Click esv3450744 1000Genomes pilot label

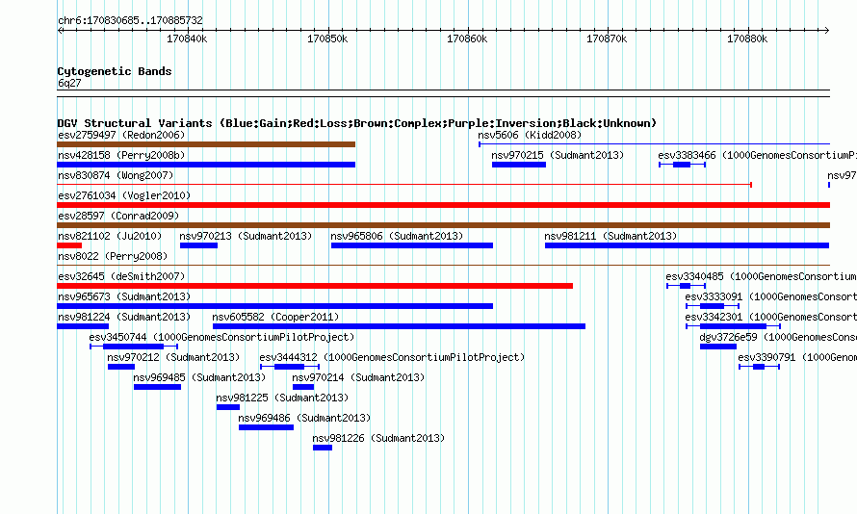[221, 337]
